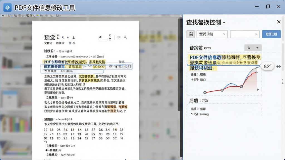This screenshot has height=160, width=285.
Task: Expand the 查找替换控制 panel title dropdown
Action: 224,22
